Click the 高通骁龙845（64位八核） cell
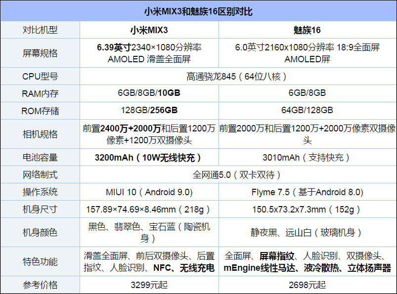The image size is (397, 294). click(x=237, y=77)
